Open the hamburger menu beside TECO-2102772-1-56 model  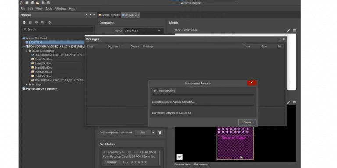tap(294, 31)
